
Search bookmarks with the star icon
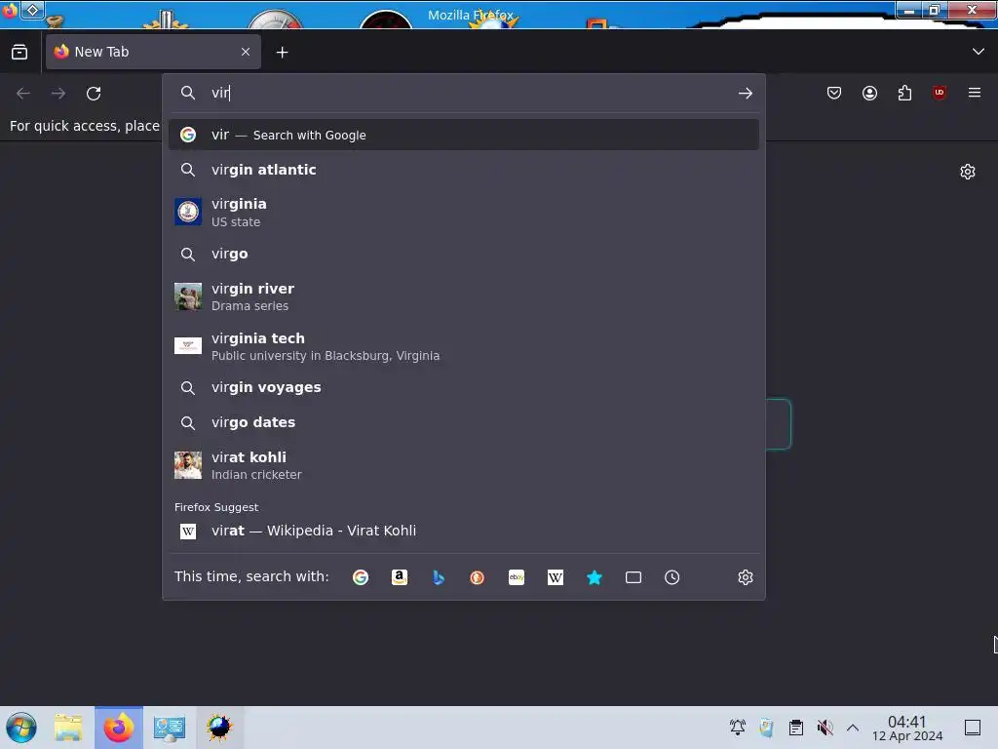tap(595, 577)
